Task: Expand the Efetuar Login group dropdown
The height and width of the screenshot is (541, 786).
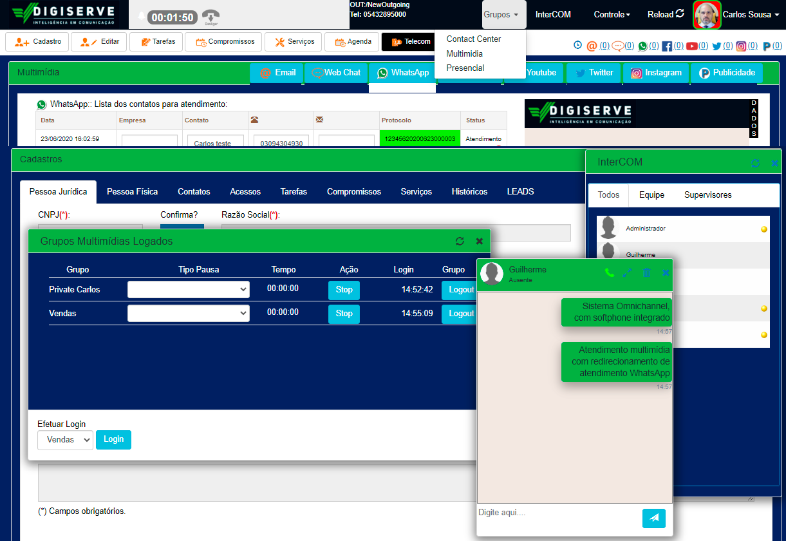Action: click(x=65, y=440)
